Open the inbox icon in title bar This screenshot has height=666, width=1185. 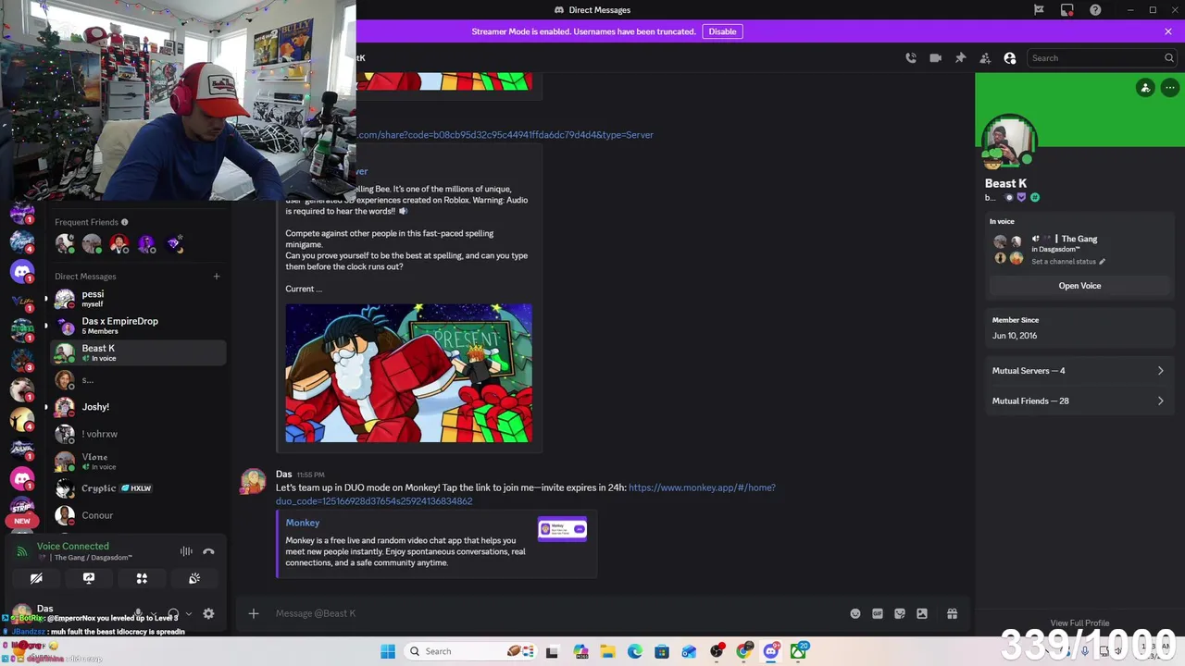click(1067, 10)
